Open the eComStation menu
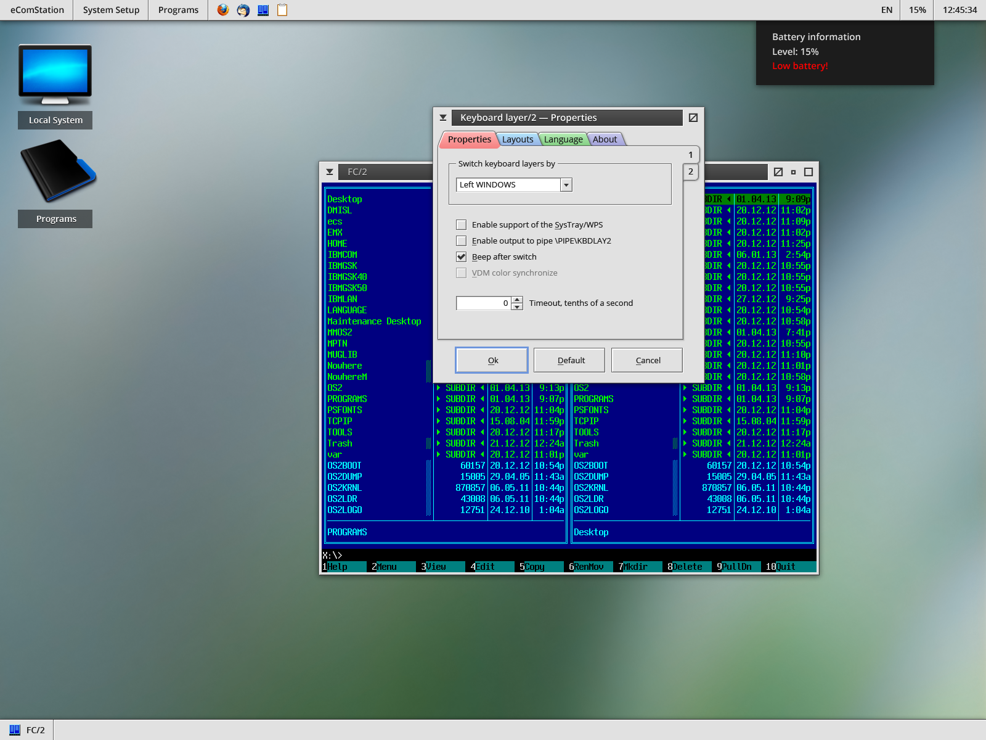 [37, 10]
